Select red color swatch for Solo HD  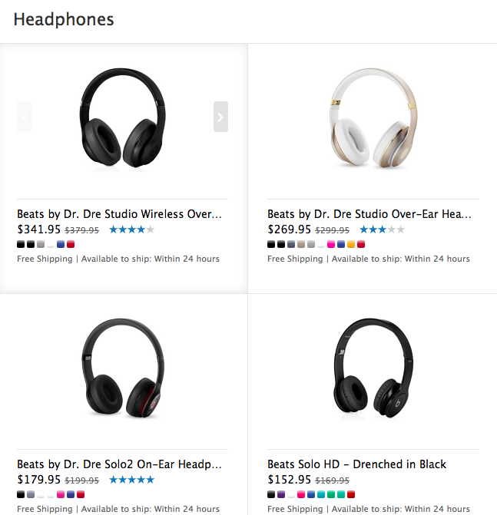click(351, 494)
